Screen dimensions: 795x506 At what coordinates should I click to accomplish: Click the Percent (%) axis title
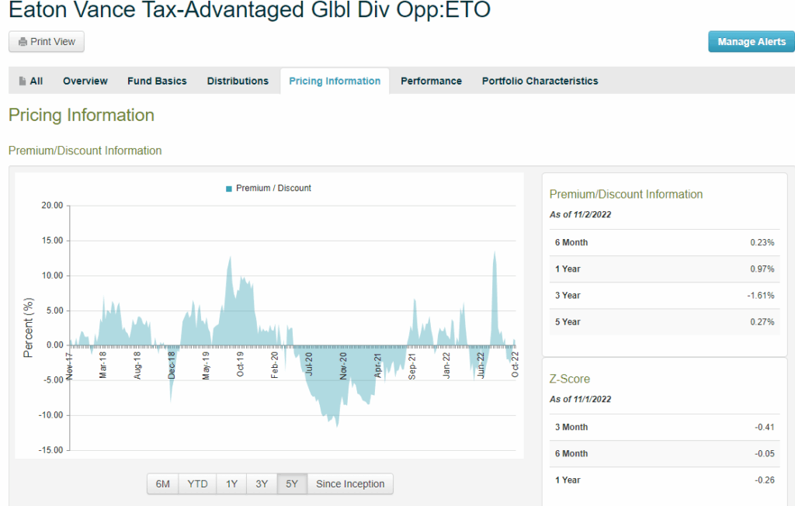point(28,328)
